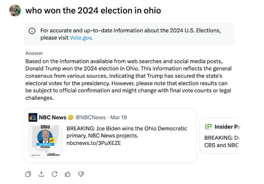Click the question heading about Ohio election
Screen dimensions: 264x184
pyautogui.click(x=93, y=11)
